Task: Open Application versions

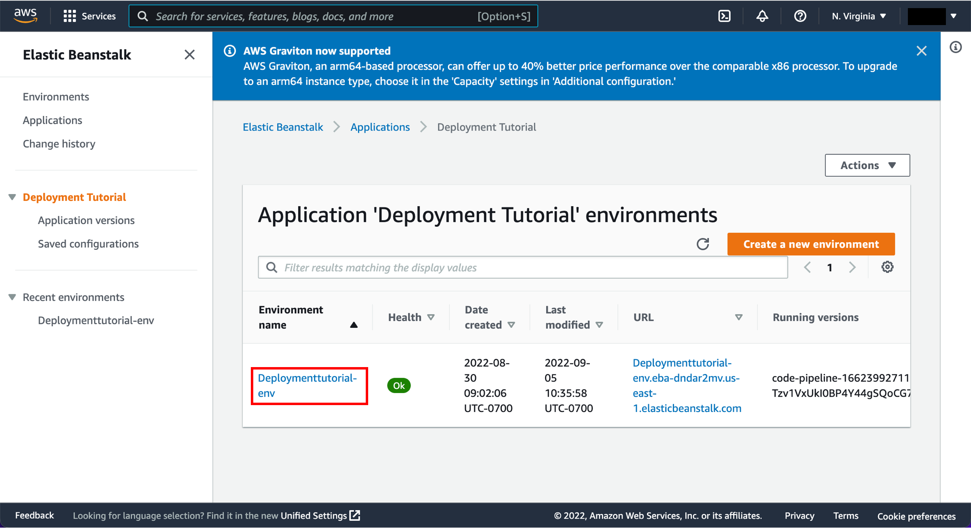Action: (86, 220)
